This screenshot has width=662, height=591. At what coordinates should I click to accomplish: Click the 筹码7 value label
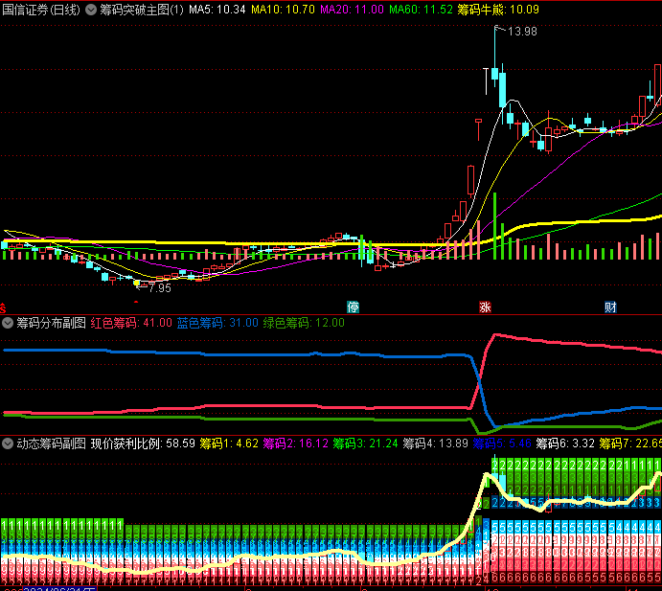pos(630,443)
